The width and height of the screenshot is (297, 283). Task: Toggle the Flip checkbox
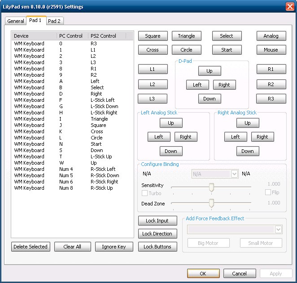pyautogui.click(x=268, y=192)
